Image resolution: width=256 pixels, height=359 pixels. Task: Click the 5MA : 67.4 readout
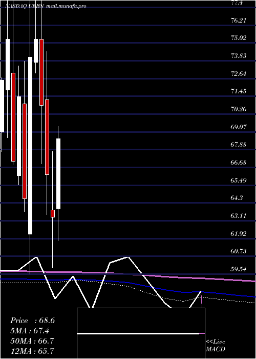click(30, 331)
